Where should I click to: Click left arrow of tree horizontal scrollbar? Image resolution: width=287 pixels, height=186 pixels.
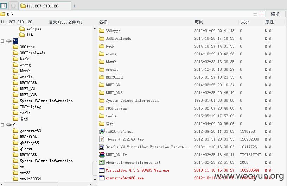coord(2,184)
